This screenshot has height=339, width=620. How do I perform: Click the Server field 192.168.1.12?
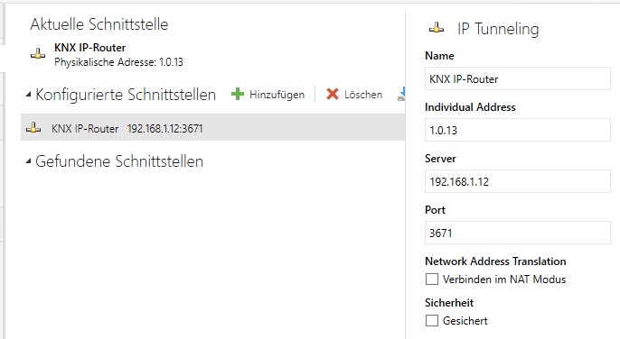(518, 181)
